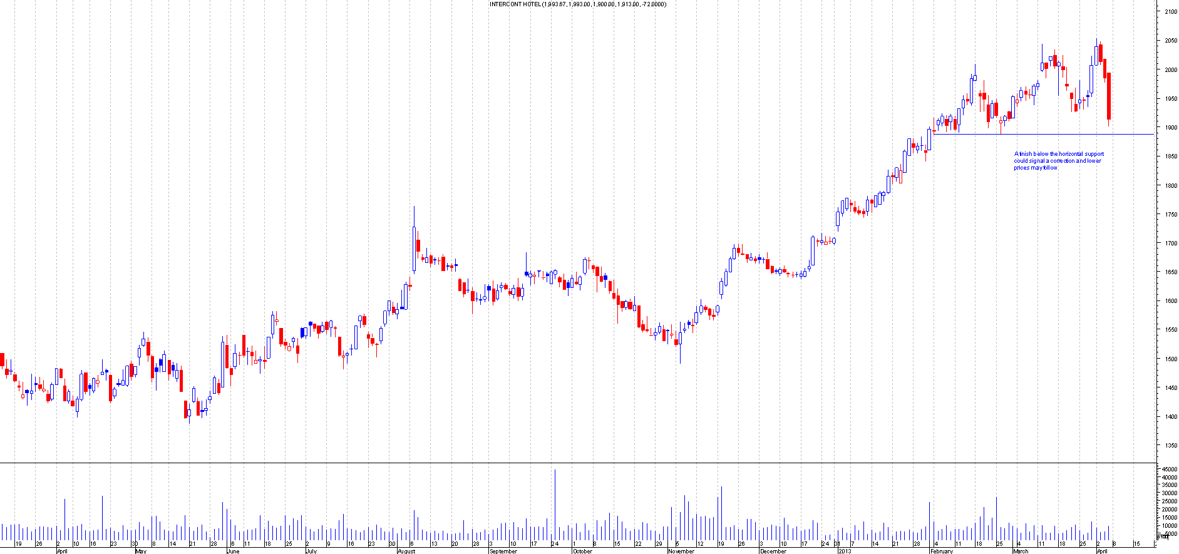
Task: Click the 2000 price axis label
Action: point(1170,70)
